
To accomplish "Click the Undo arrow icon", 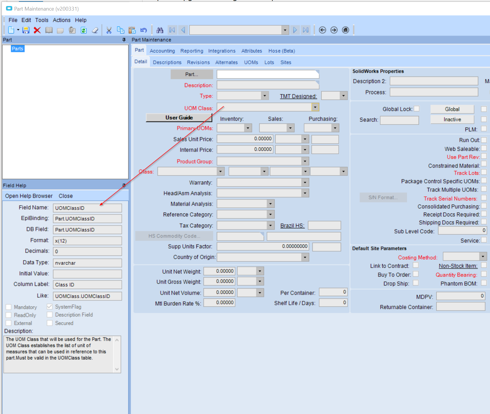I will point(144,30).
